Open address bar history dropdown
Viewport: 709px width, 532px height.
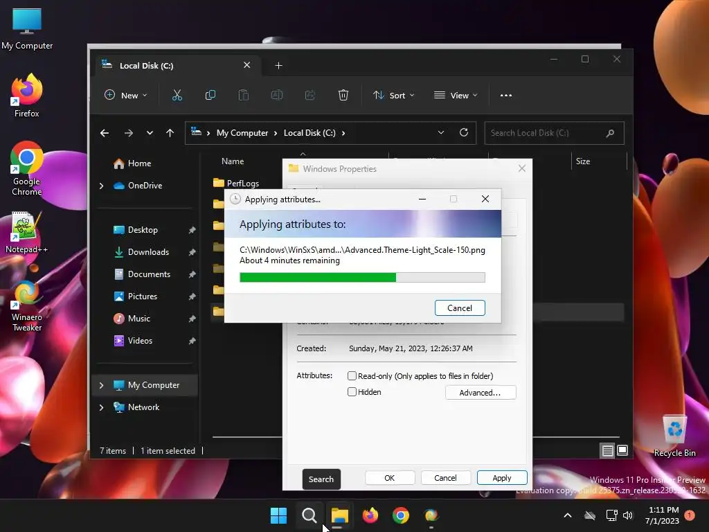click(441, 132)
